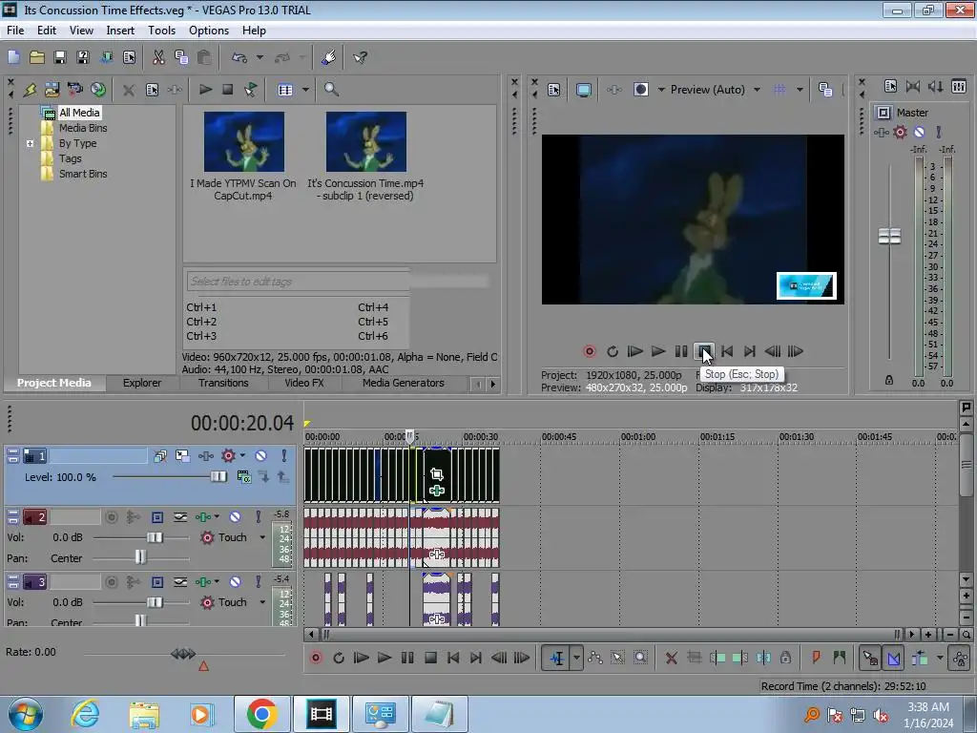This screenshot has height=733, width=977.
Task: Click the Insert Marker orange flag icon
Action: pyautogui.click(x=816, y=658)
